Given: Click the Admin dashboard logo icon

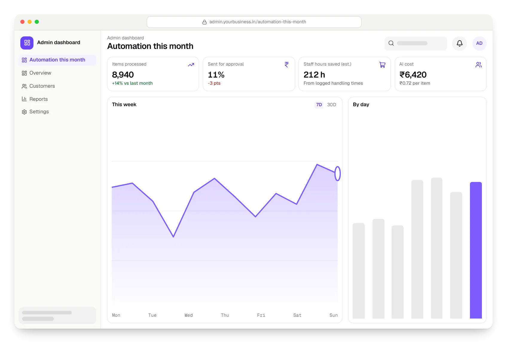Looking at the screenshot, I should (27, 43).
